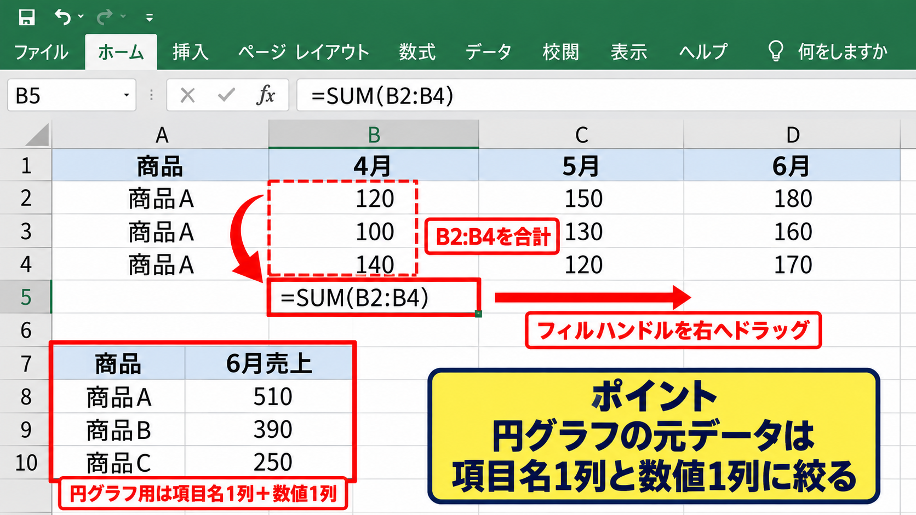The height and width of the screenshot is (515, 916).
Task: Click the Redo arrow icon
Action: pyautogui.click(x=105, y=18)
